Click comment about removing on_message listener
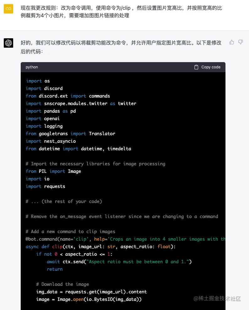Screen dimensions: 249x310 [122, 217]
